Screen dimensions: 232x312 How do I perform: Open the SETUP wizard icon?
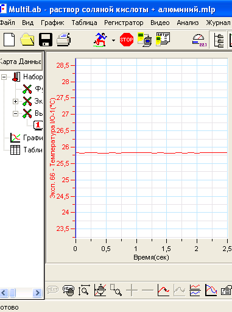pyautogui.click(x=163, y=39)
